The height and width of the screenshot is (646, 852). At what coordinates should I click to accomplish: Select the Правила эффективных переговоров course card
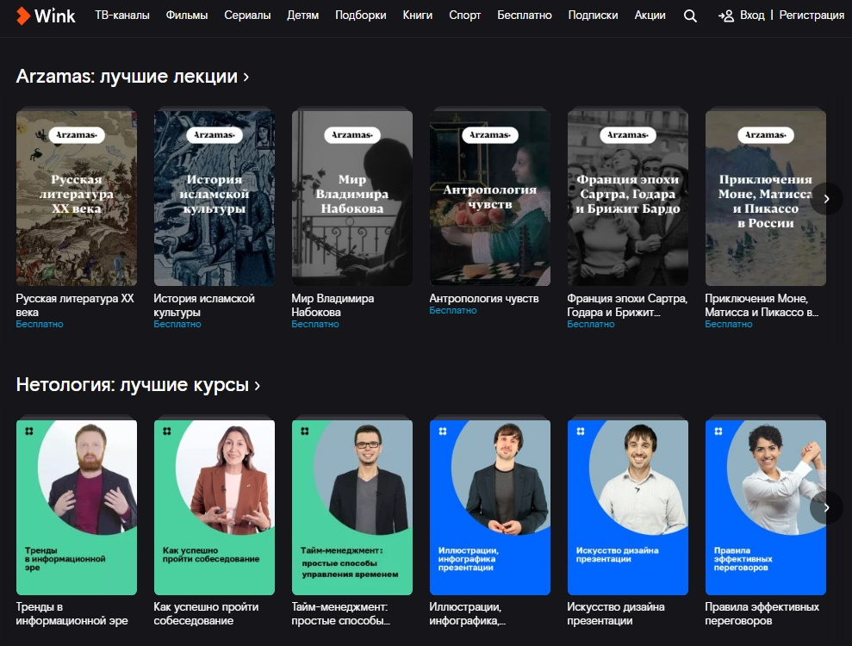tap(765, 506)
